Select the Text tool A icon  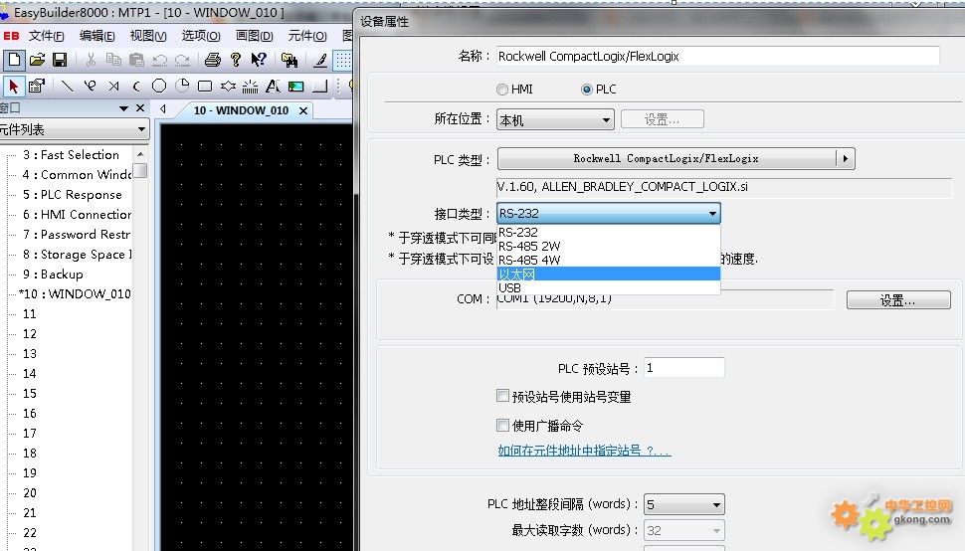point(273,87)
